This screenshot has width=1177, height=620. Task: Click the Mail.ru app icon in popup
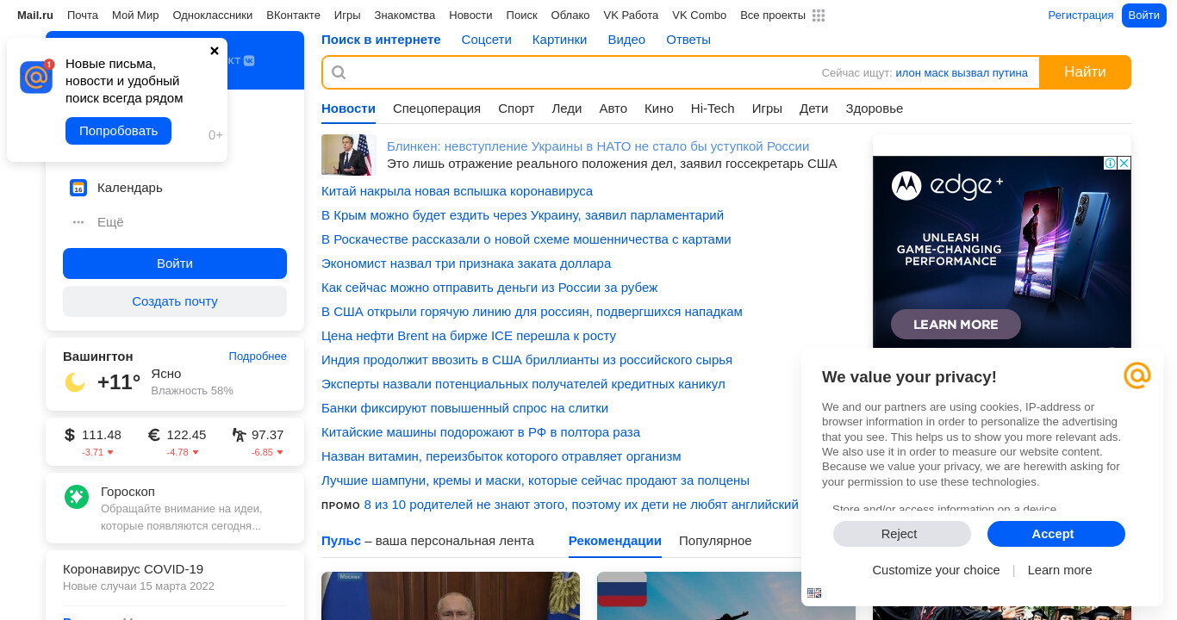pyautogui.click(x=36, y=77)
